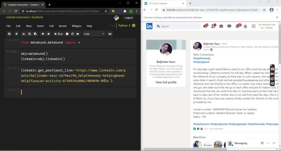The height and width of the screenshot is (151, 281).
Task: Open the Widgets menu in Jupyter
Action: pyautogui.click(x=76, y=26)
